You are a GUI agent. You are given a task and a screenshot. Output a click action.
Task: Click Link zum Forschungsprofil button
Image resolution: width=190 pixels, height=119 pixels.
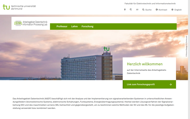tap(149, 84)
